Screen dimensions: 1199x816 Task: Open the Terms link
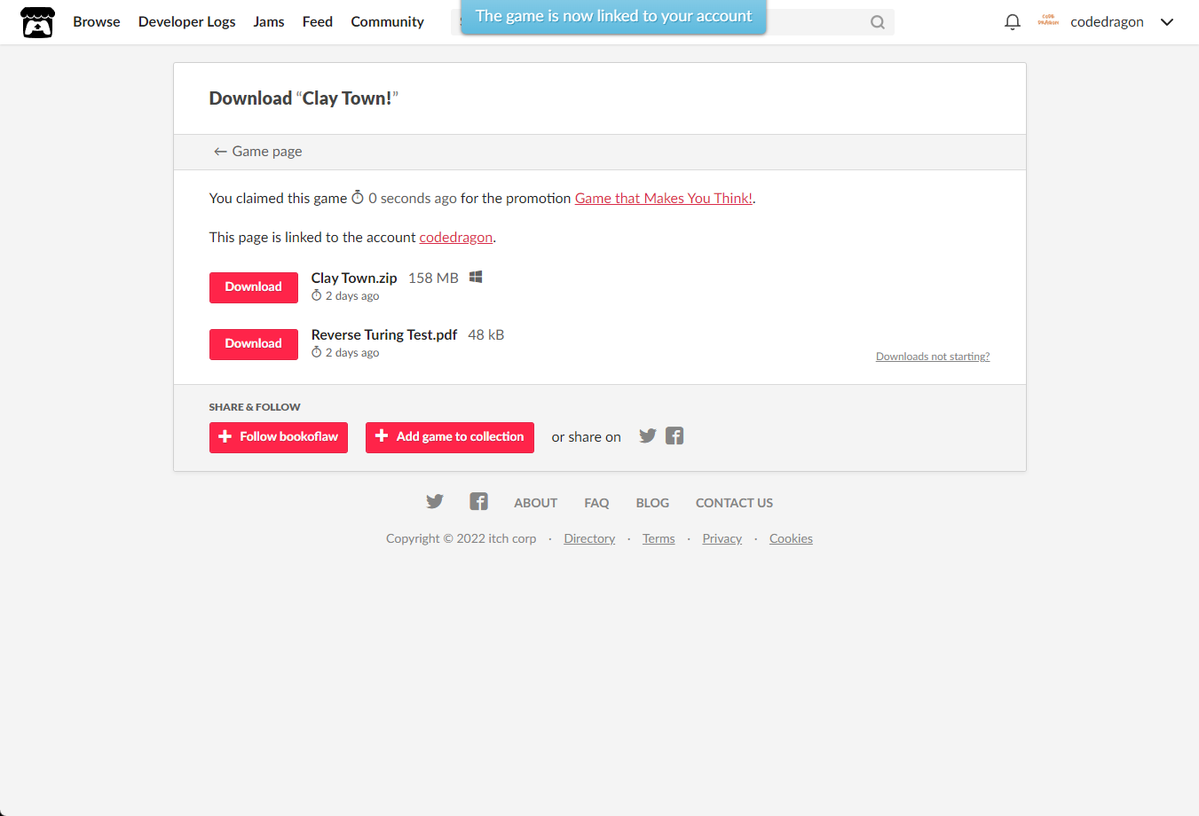point(659,538)
